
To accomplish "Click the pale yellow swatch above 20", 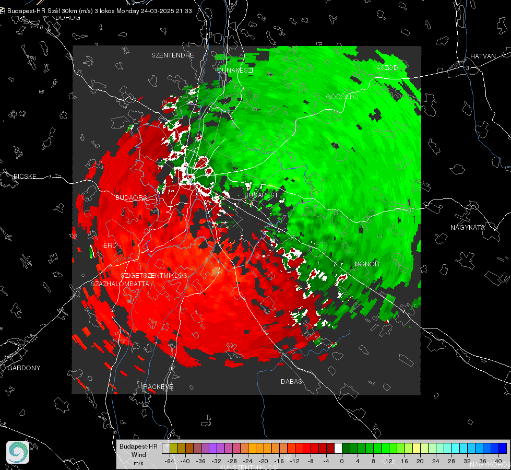I will [417, 449].
